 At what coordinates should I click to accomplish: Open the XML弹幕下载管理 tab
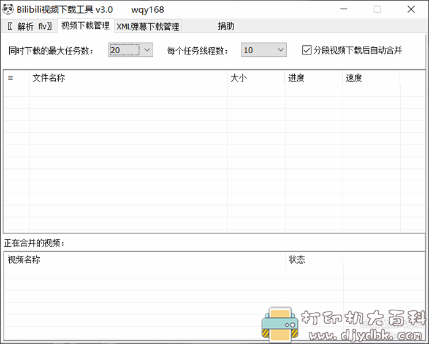[148, 26]
